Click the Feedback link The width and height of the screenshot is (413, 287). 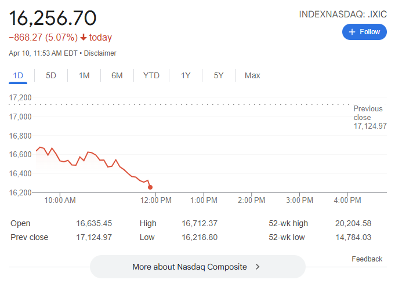tap(367, 259)
